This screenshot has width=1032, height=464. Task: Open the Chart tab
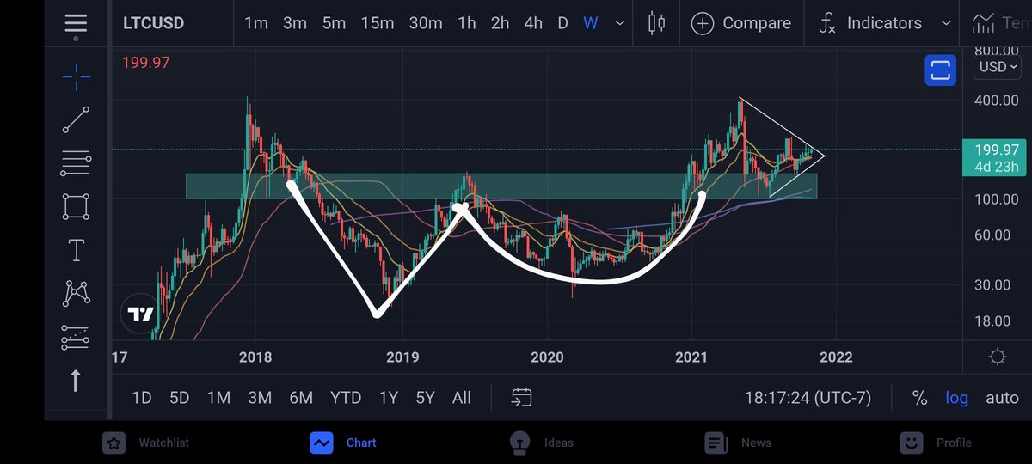pyautogui.click(x=344, y=443)
